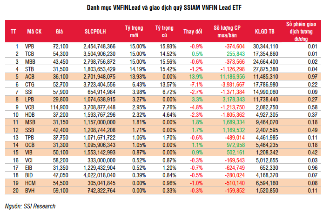Click TPB average volume 4,461,985
Viewport: 323px width, 213px height.
click(267, 138)
